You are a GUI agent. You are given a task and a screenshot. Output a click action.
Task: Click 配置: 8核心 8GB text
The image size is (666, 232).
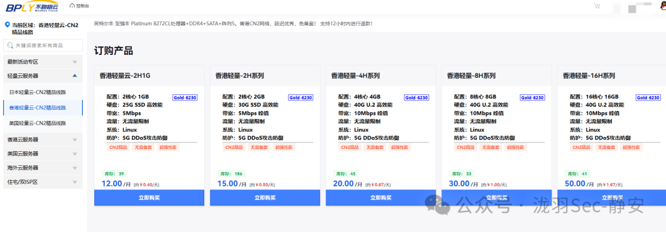[475, 96]
